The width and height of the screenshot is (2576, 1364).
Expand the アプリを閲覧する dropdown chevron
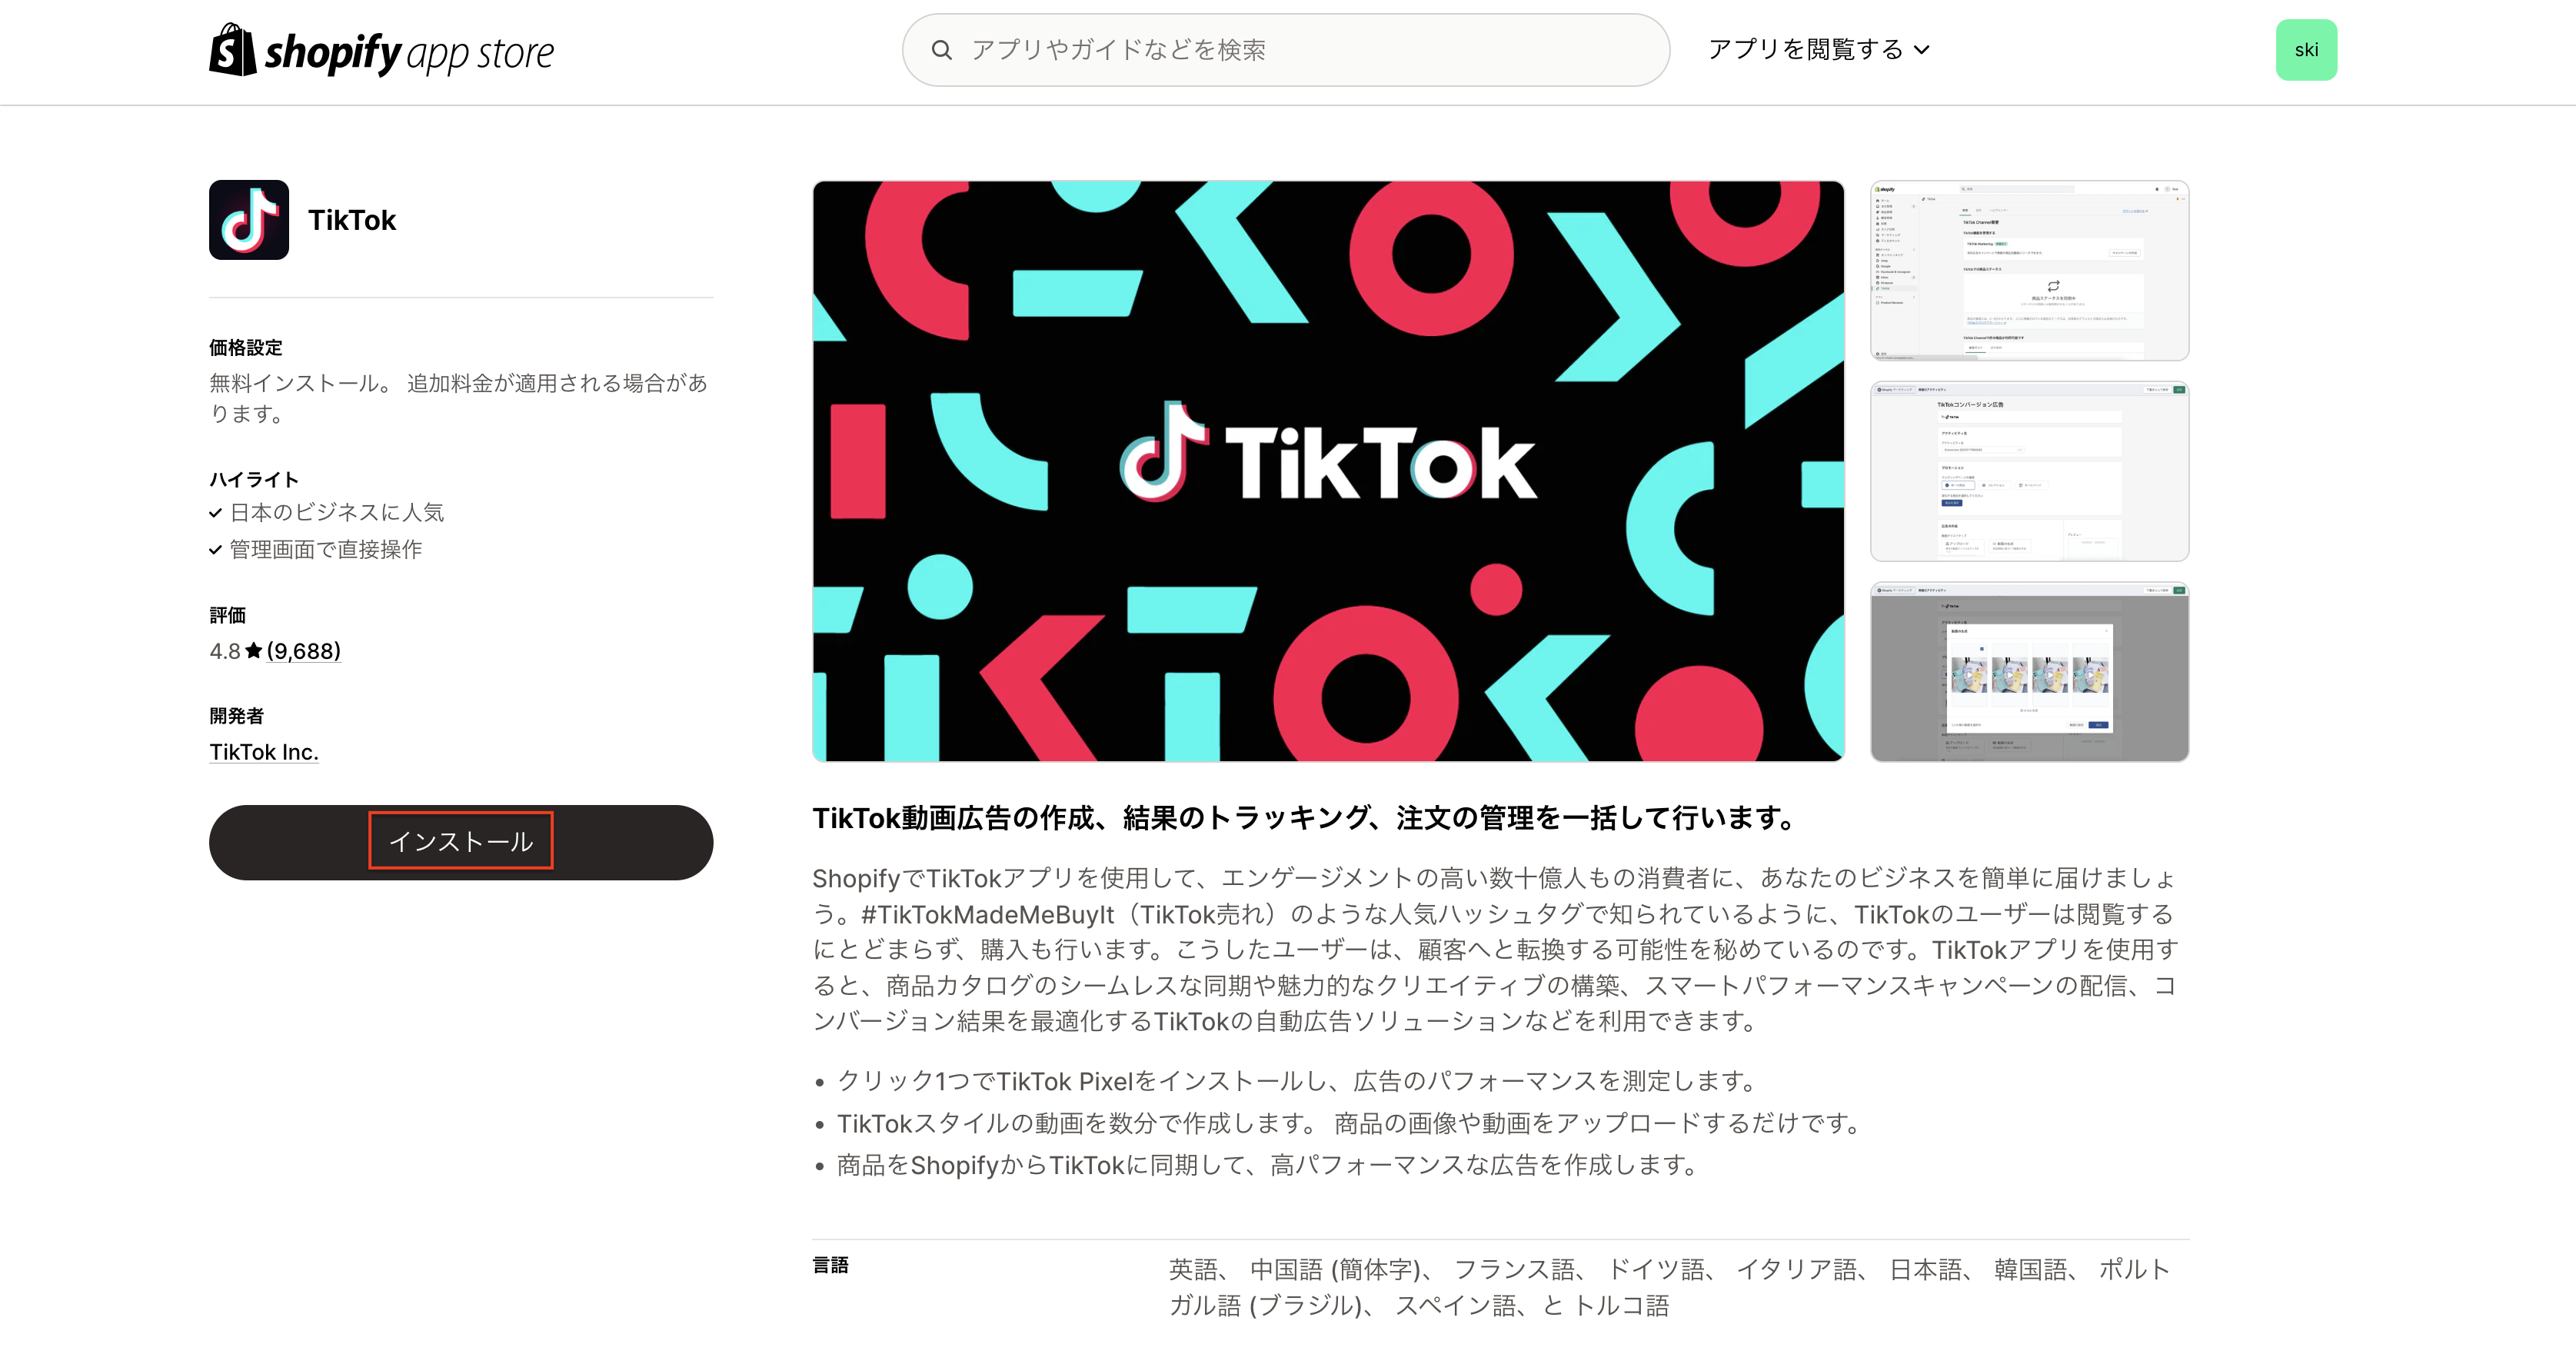[1922, 50]
